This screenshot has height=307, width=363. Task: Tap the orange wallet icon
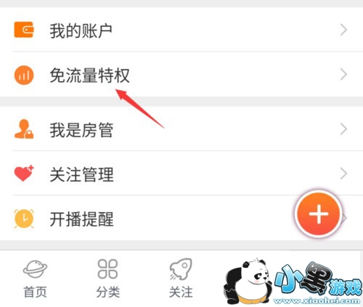[x=24, y=30]
